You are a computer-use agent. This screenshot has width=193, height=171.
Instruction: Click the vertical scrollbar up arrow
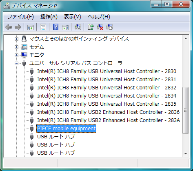coord(186,38)
